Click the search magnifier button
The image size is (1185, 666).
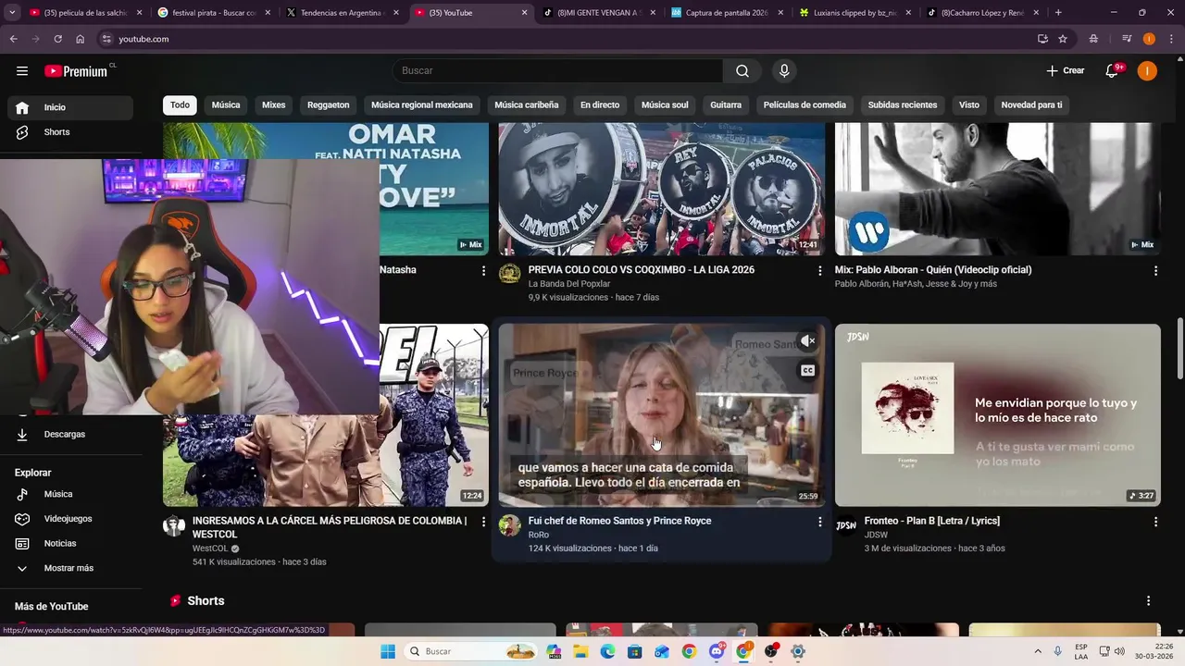click(x=742, y=71)
